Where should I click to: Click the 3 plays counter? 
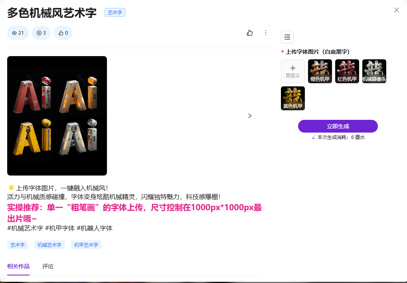[41, 33]
